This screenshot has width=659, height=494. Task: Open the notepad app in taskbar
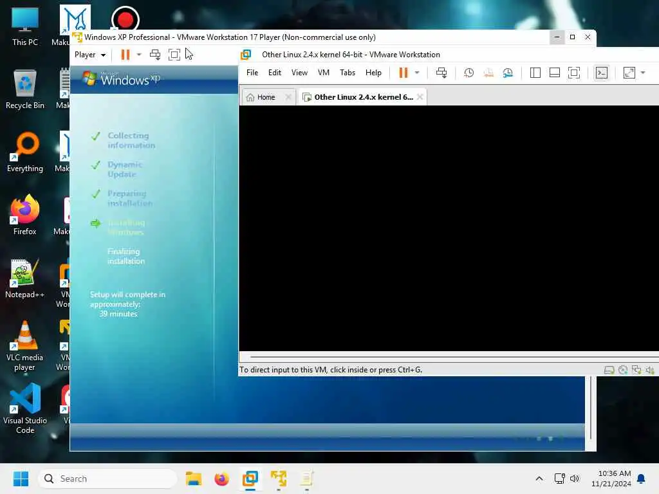click(x=307, y=479)
